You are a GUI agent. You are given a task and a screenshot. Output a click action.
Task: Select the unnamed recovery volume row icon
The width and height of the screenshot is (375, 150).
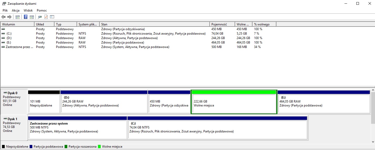pos(3,29)
